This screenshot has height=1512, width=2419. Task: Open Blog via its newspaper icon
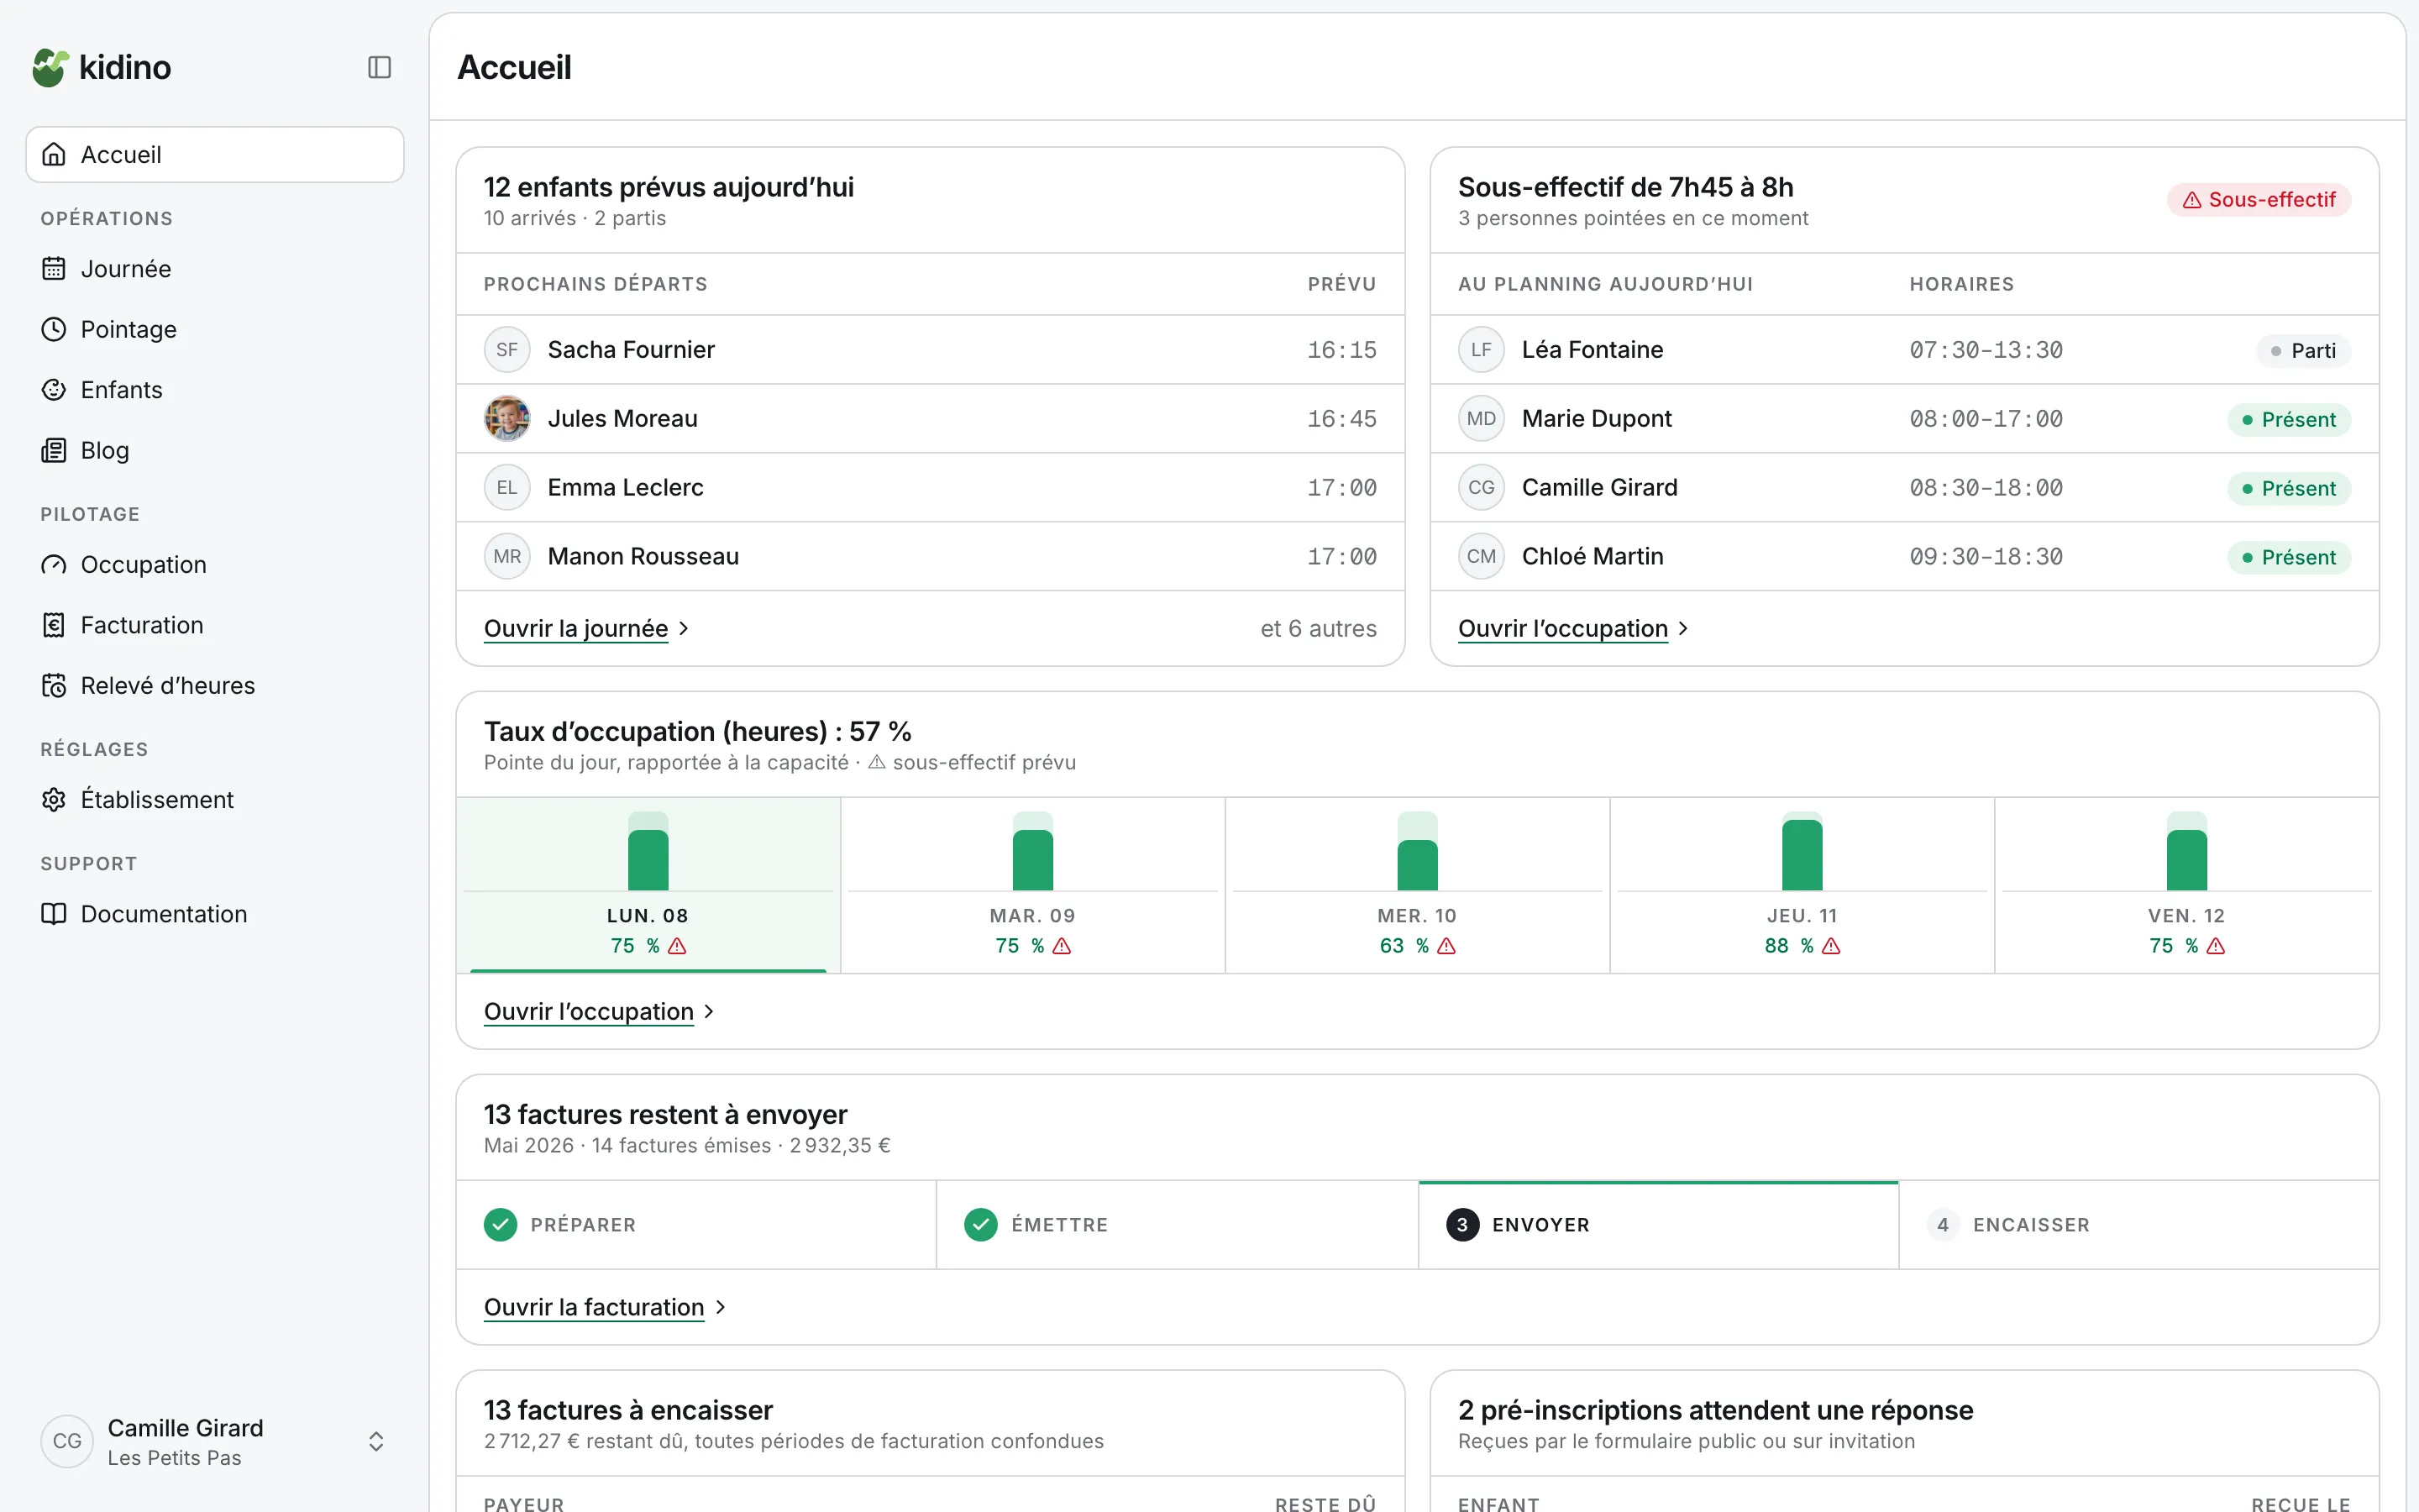tap(54, 450)
